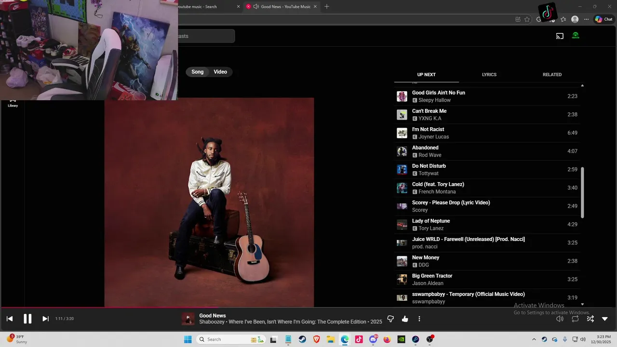Screen dimensions: 617x347
Task: Open the Windows Start menu
Action: click(188, 339)
